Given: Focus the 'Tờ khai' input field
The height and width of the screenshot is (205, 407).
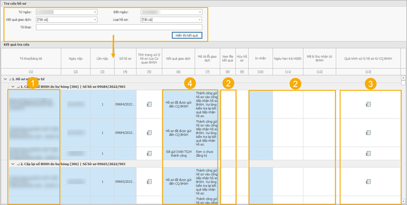Looking at the screenshot, I should pos(119,27).
